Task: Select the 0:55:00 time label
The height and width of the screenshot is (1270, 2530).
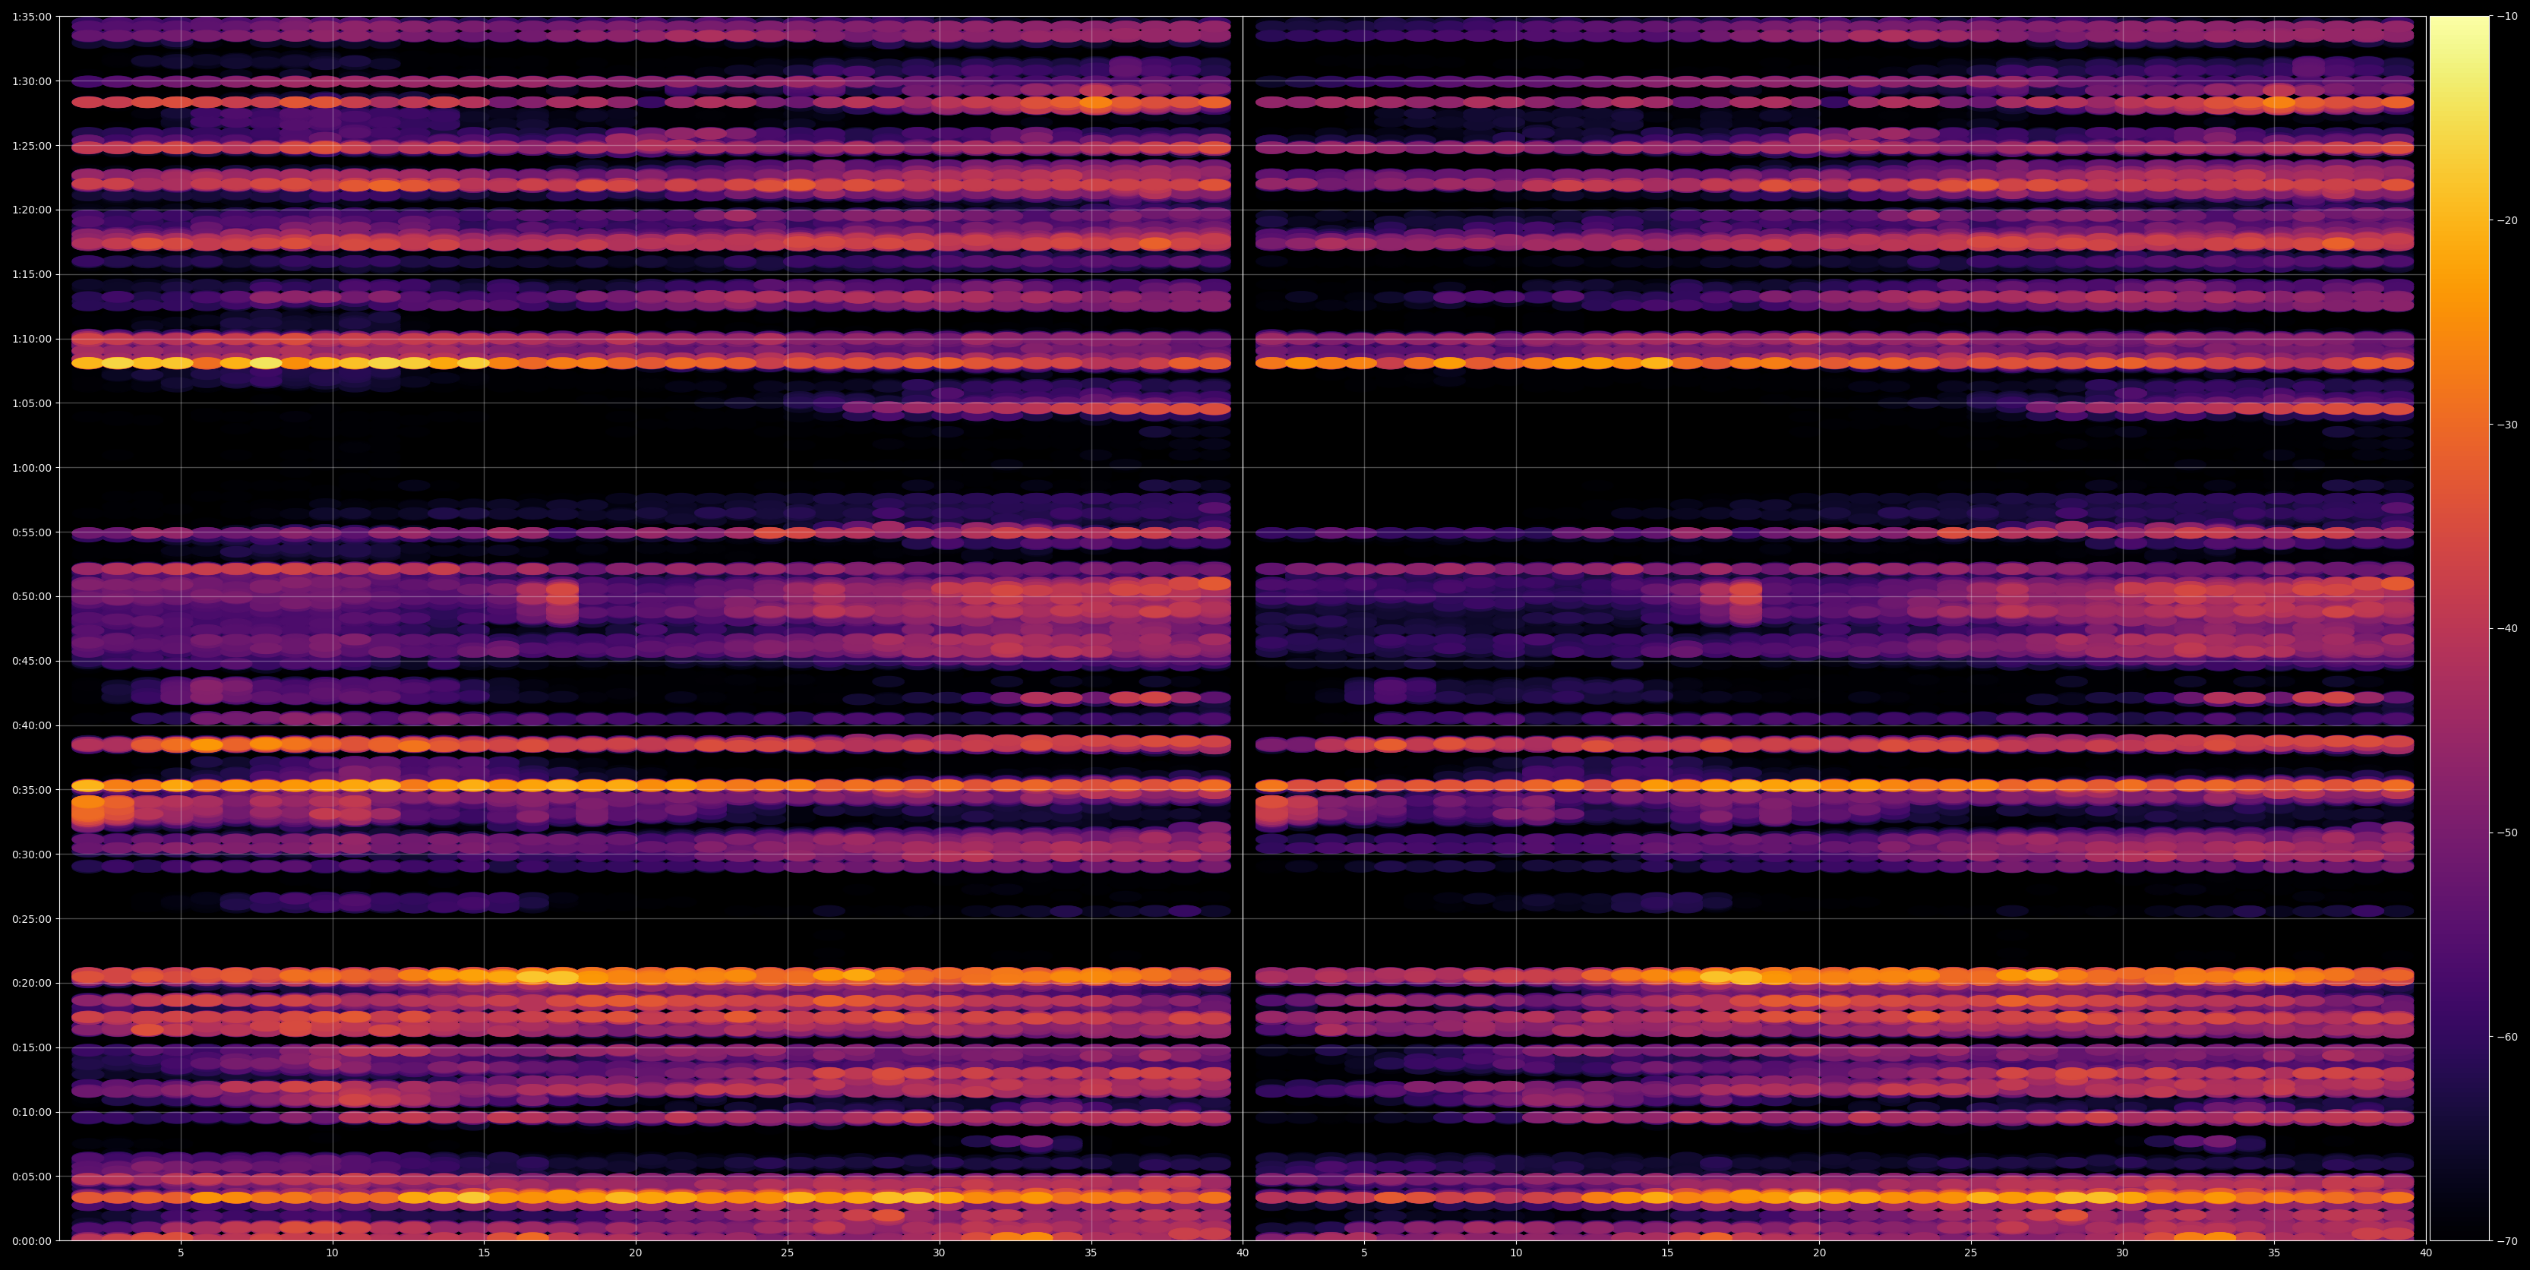Action: 31,532
